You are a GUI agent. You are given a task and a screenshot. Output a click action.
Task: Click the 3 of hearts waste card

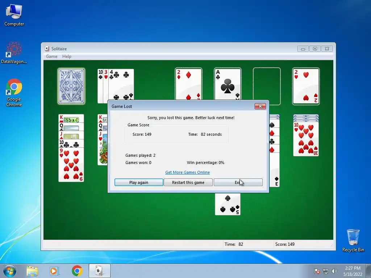[106, 86]
